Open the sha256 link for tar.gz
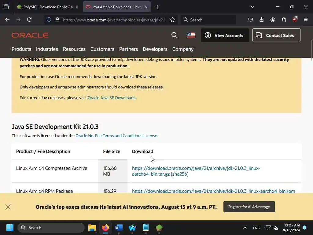Image resolution: width=313 pixels, height=235 pixels. tap(180, 174)
